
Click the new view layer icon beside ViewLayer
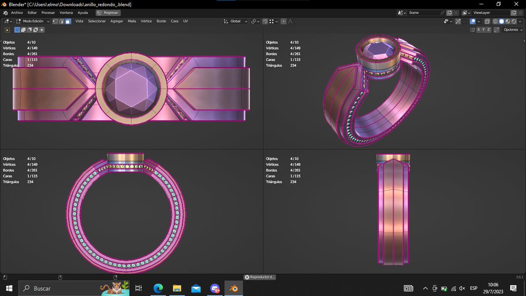tap(514, 13)
